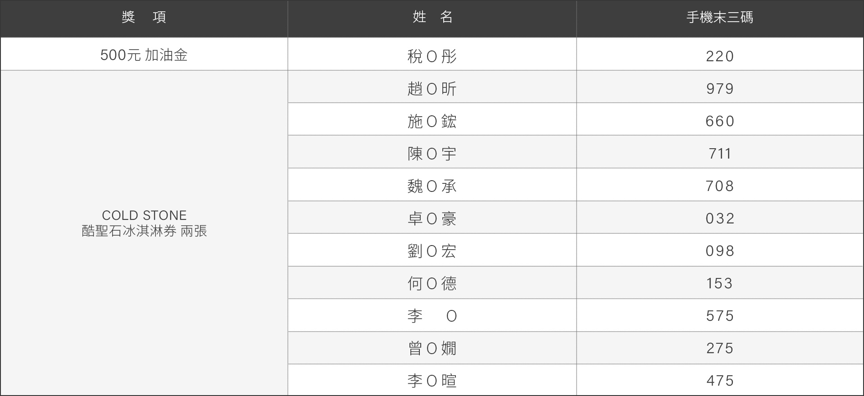Select phone digits 032
The width and height of the screenshot is (864, 396).
point(720,218)
